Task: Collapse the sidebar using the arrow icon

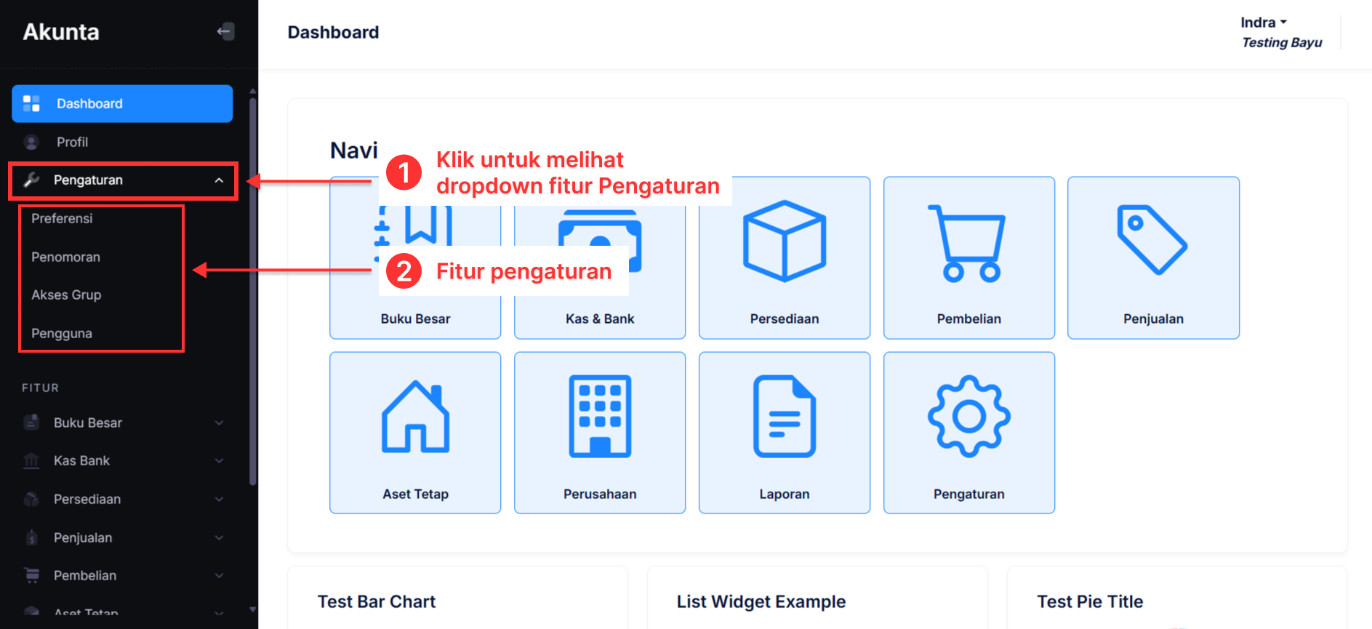Action: coord(225,31)
